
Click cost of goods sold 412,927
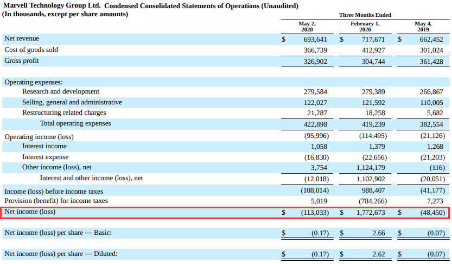373,50
